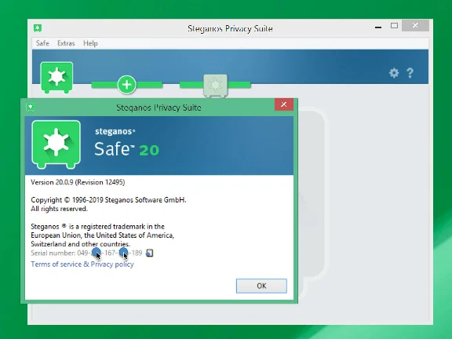Close the main Steganos Privacy Suite window
This screenshot has height=339, width=452.
[415, 25]
